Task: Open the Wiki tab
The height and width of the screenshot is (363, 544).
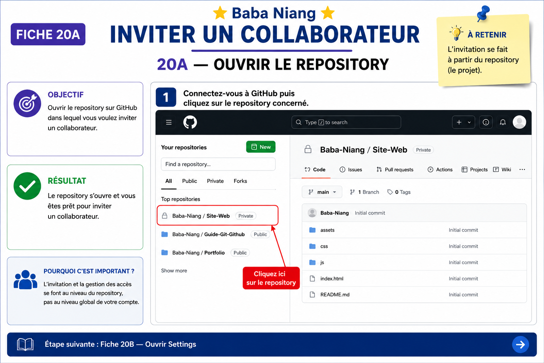Action: pos(502,169)
